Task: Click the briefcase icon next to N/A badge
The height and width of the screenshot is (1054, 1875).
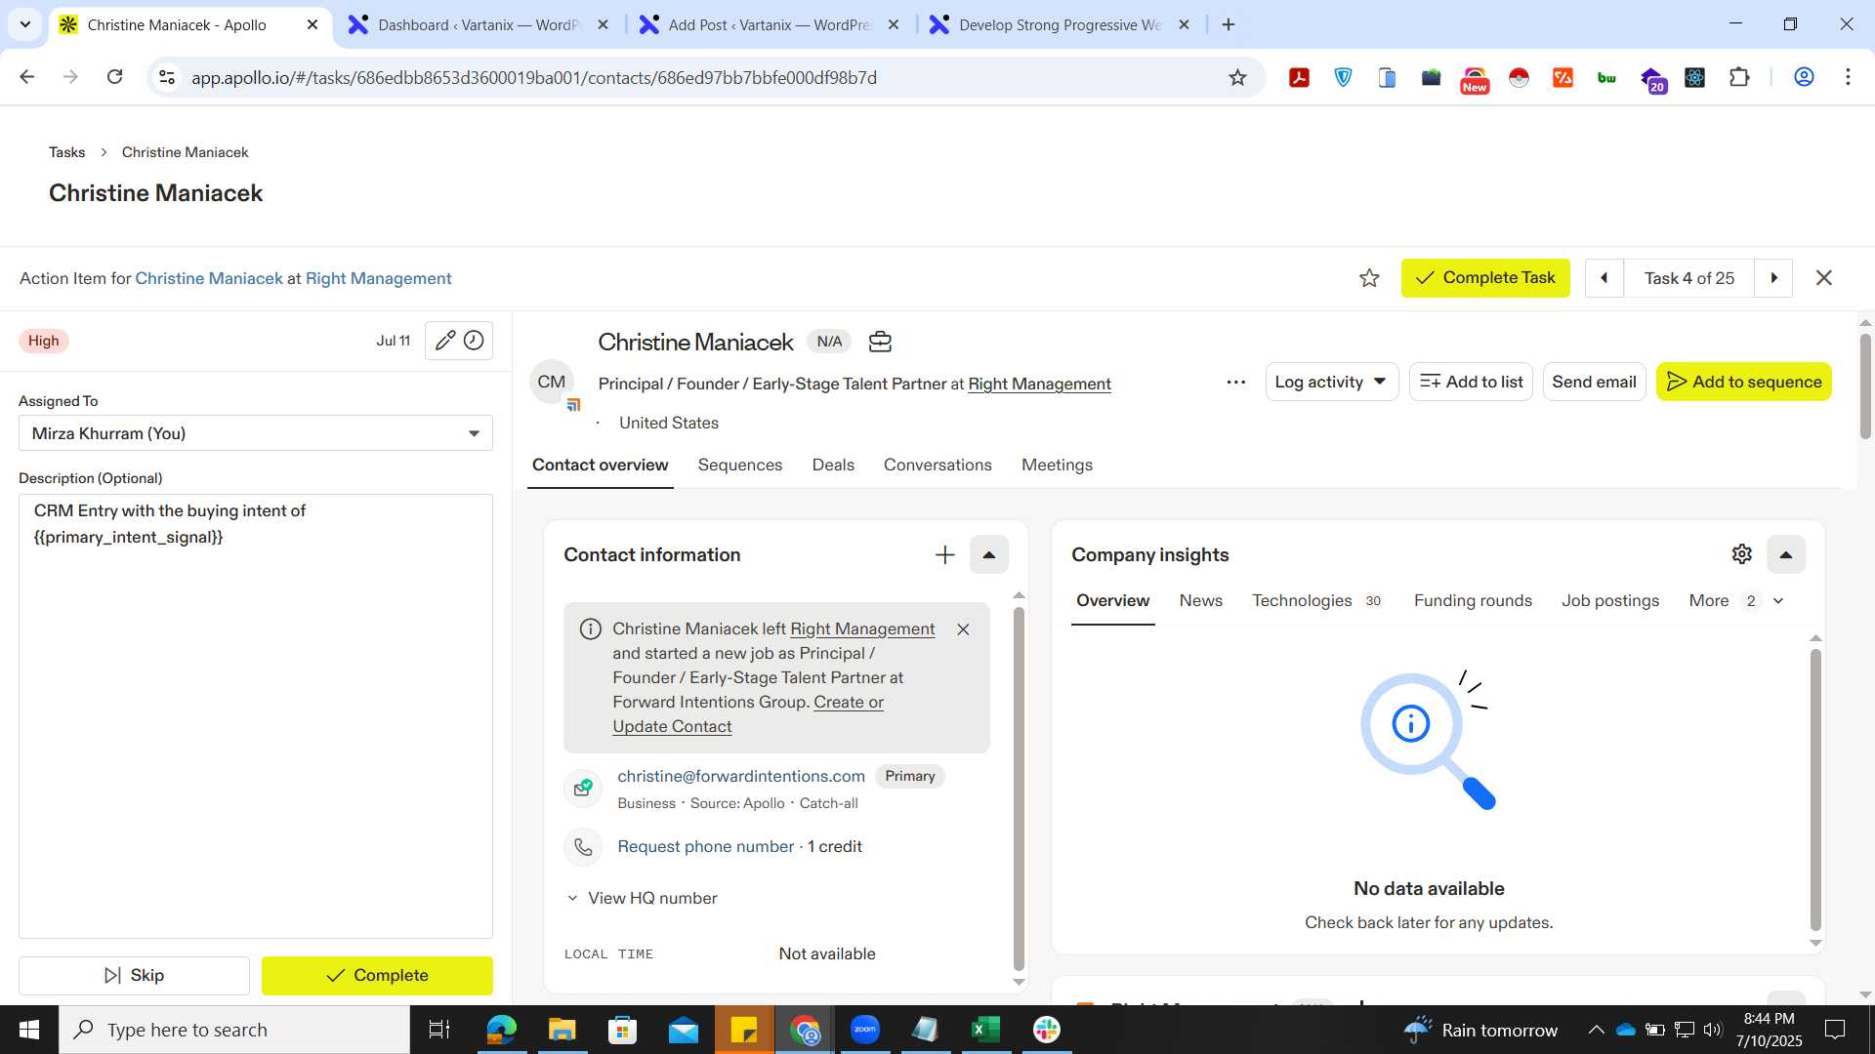Action: [x=880, y=342]
